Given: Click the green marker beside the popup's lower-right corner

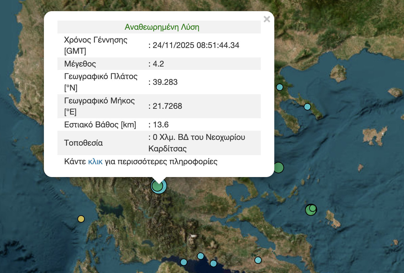Looking at the screenshot, I should tap(278, 168).
